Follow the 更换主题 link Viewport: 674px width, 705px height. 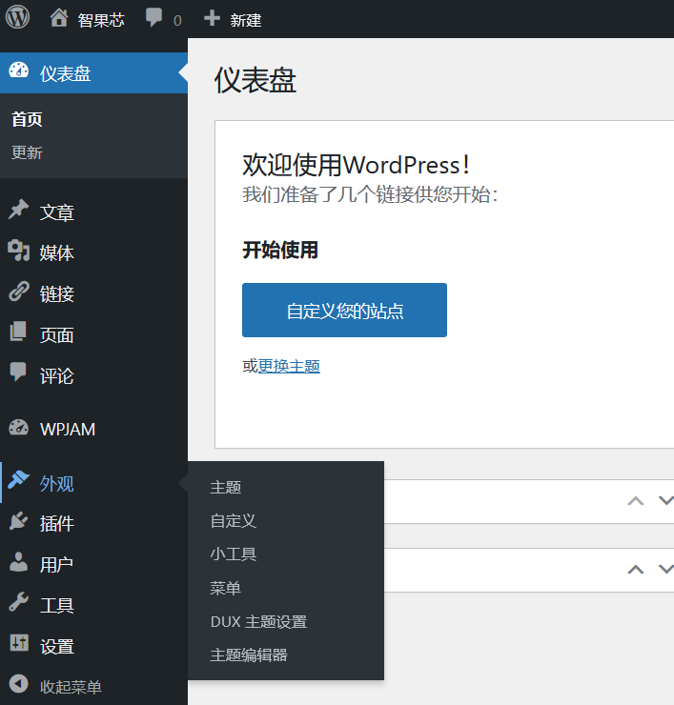pyautogui.click(x=289, y=366)
